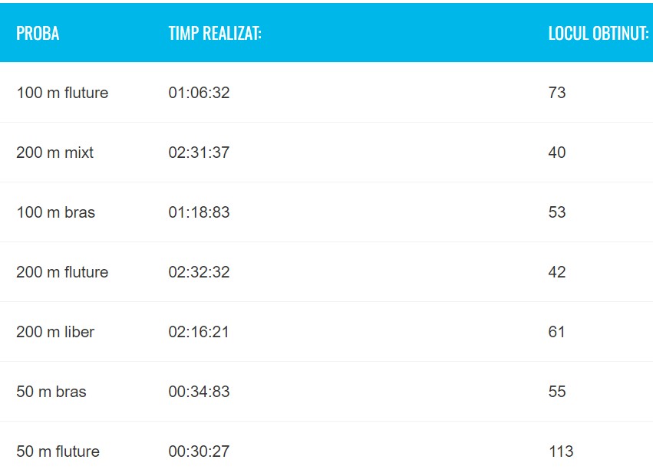The image size is (653, 476).
Task: Select the 200 m liber cell
Action: [x=55, y=332]
